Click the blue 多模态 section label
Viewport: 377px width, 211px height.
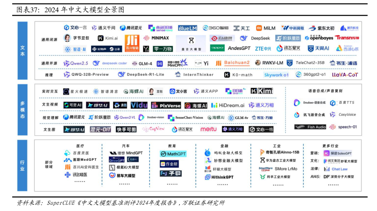(x=22, y=110)
